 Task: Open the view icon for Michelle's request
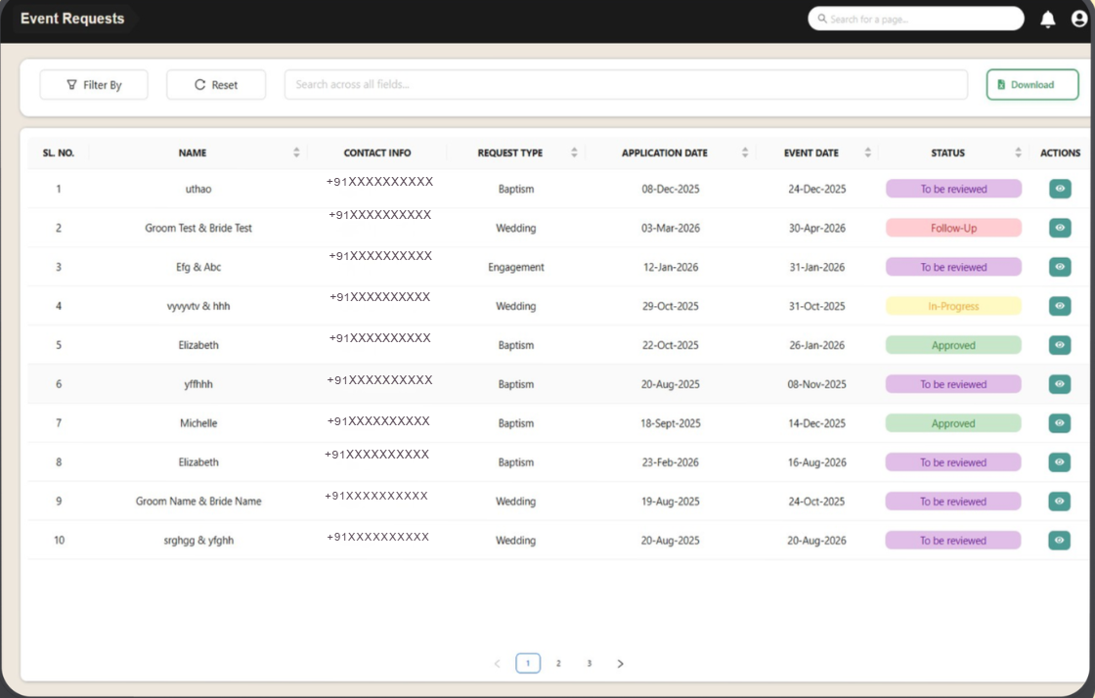(1060, 423)
